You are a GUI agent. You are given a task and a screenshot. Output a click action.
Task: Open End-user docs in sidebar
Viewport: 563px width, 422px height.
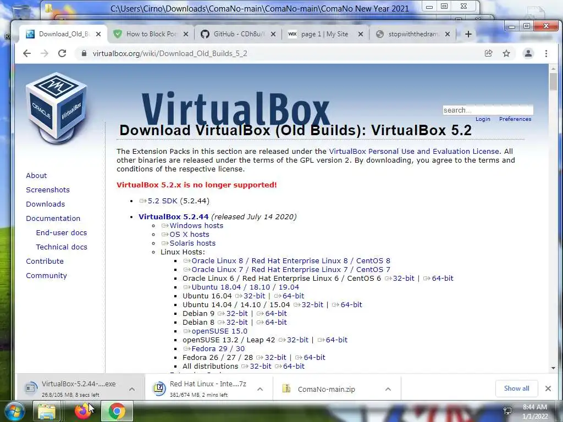coord(62,232)
